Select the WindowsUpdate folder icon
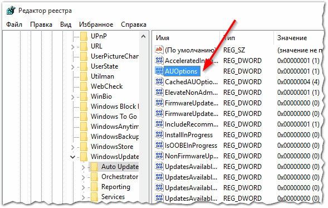The width and height of the screenshot is (328, 208). click(84, 157)
